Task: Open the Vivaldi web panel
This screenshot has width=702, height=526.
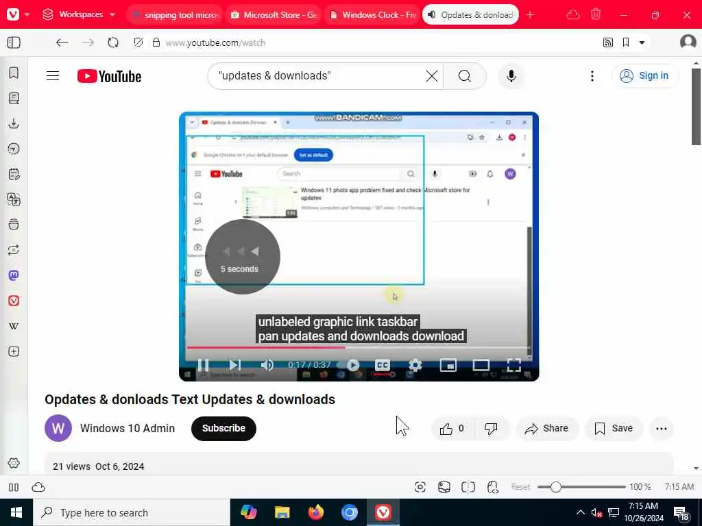Action: [x=14, y=301]
